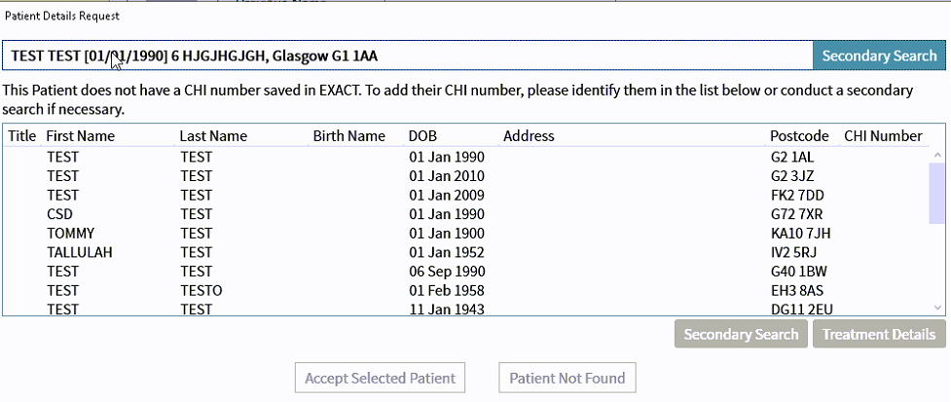Sort by Last Name column header
This screenshot has height=402, width=951.
[x=213, y=136]
